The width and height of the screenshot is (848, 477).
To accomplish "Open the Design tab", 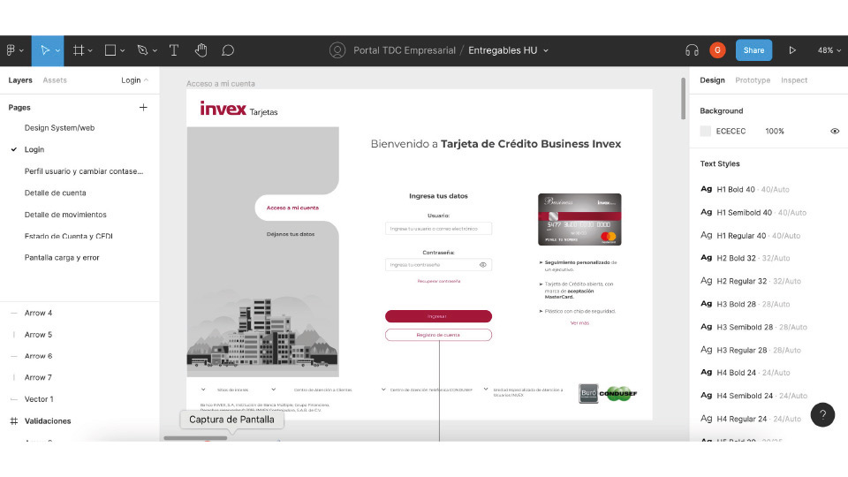I will pos(712,80).
